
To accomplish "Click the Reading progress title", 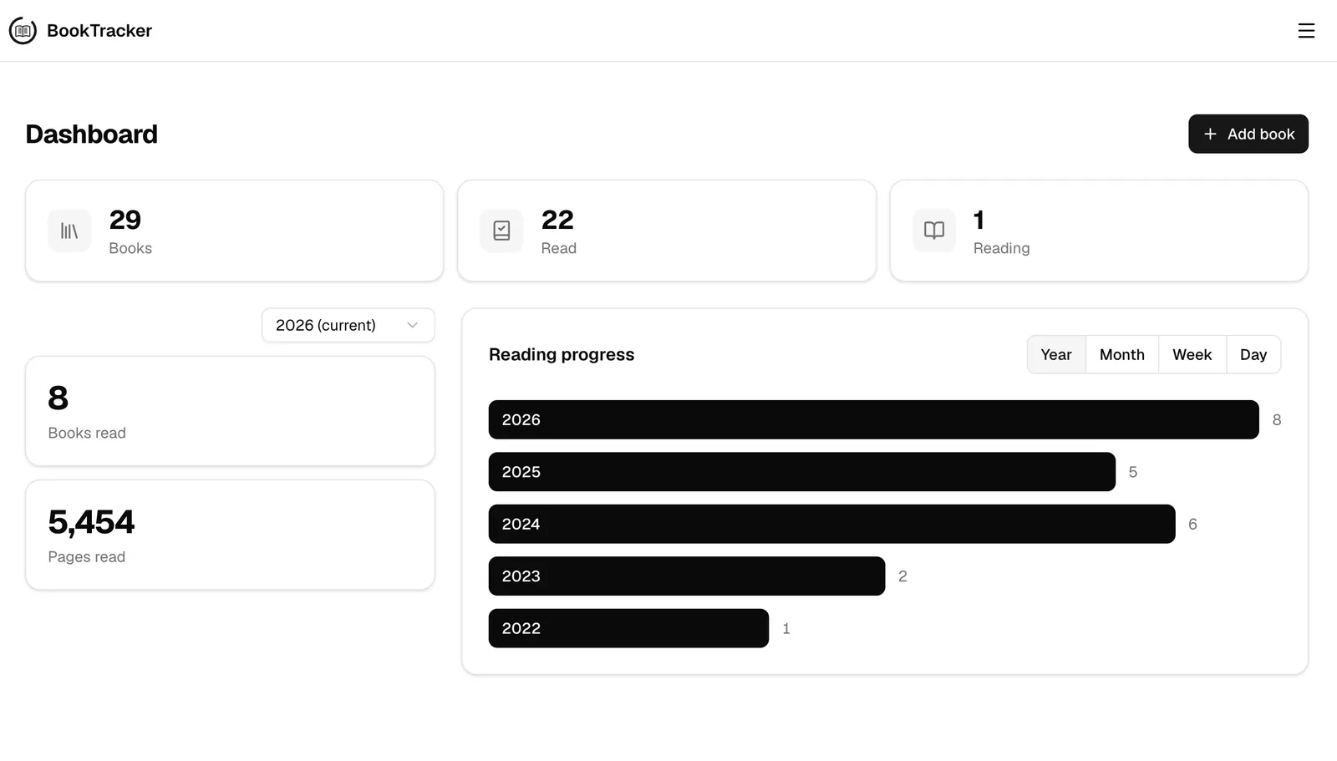I will click(x=562, y=354).
